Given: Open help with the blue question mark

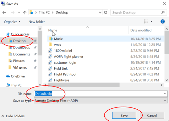Looking at the screenshot, I should [x=162, y=22].
